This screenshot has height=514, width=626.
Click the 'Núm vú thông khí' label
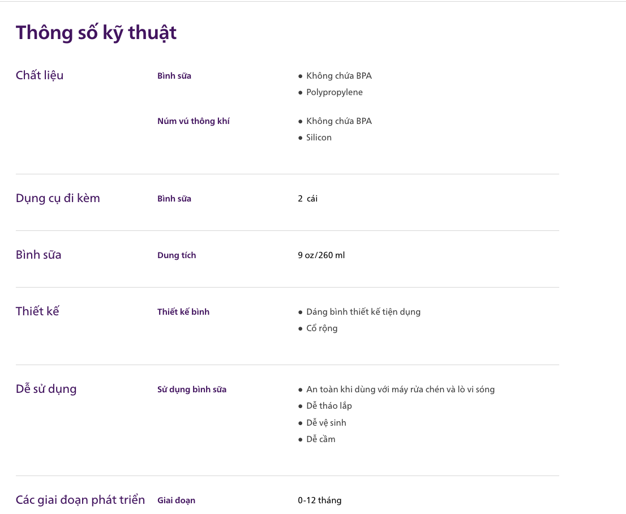tap(193, 121)
